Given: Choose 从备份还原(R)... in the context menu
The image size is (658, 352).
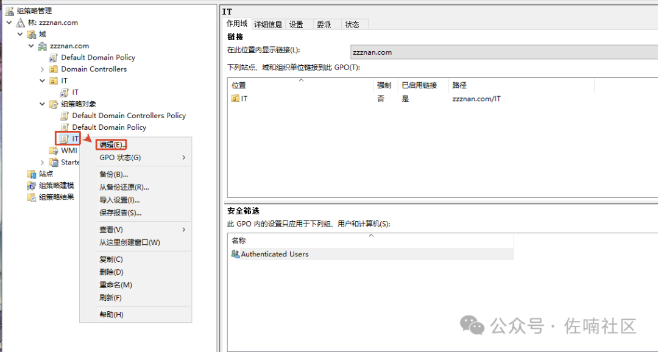Looking at the screenshot, I should 124,187.
